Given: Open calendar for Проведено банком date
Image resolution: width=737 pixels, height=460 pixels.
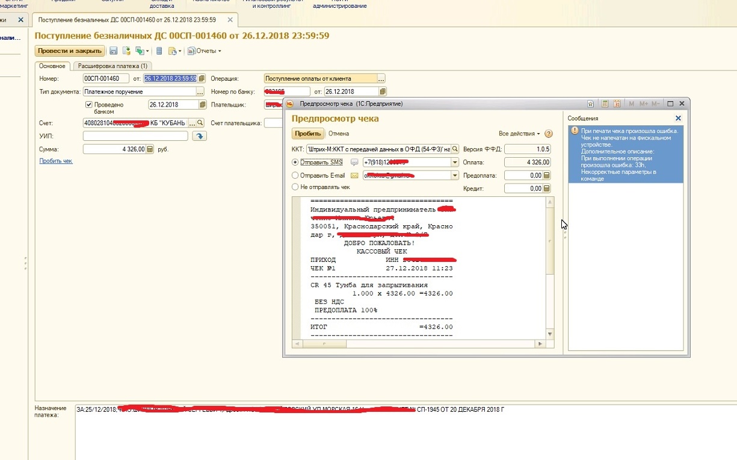Looking at the screenshot, I should 202,105.
